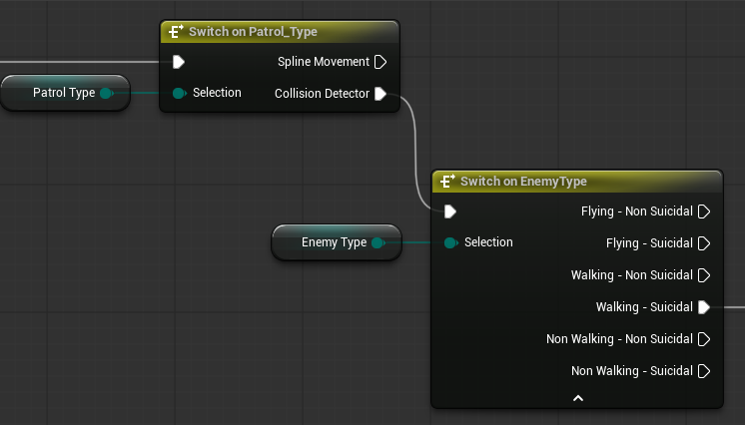Click execution input pin of Switch on Patrol_Type
Viewport: 745px width, 425px height.
179,62
